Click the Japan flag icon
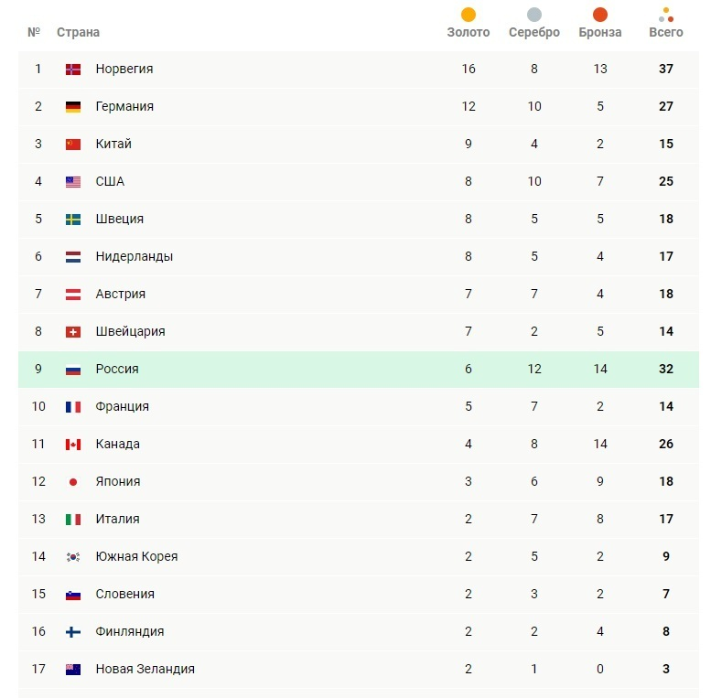The height and width of the screenshot is (698, 711). pyautogui.click(x=73, y=482)
